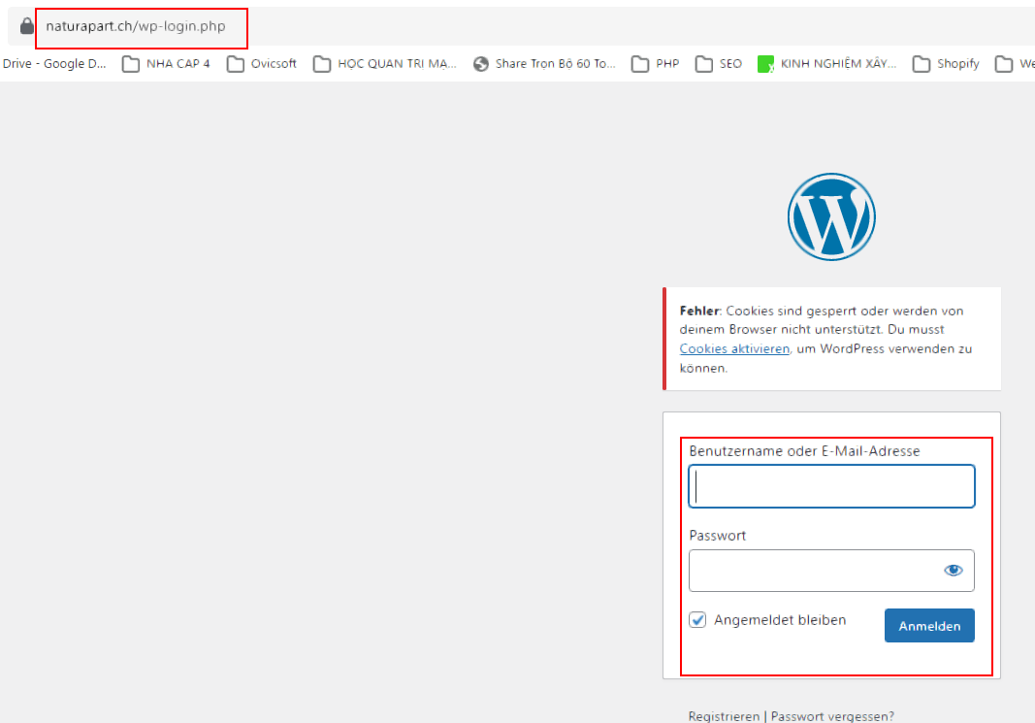Image resolution: width=1035 pixels, height=723 pixels.
Task: Click the Fehler cookie error message text
Action: (x=825, y=339)
